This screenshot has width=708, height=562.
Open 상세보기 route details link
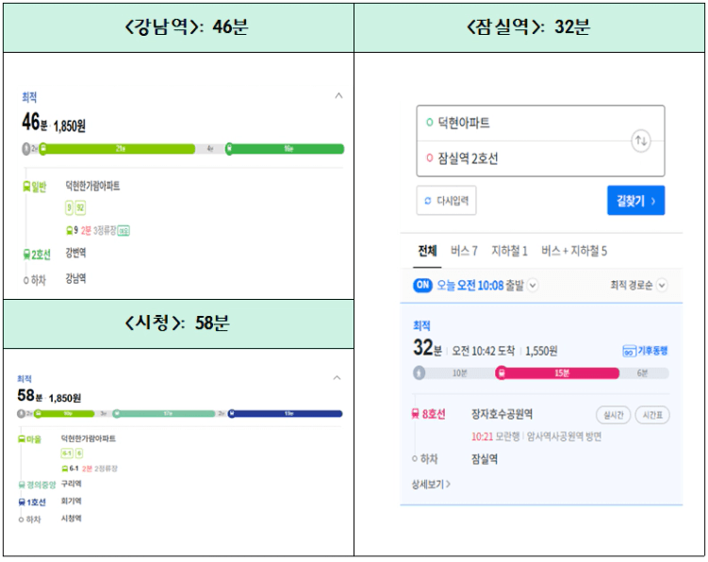click(x=431, y=485)
